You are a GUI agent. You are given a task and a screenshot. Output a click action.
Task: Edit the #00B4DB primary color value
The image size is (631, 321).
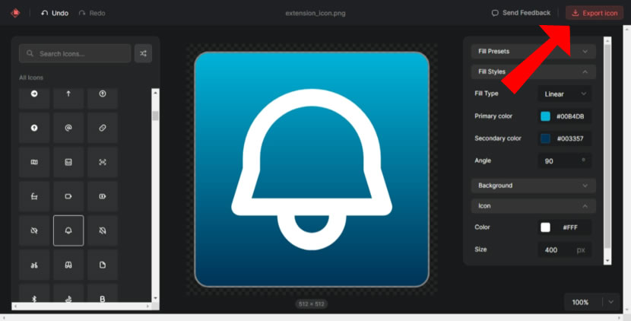570,117
